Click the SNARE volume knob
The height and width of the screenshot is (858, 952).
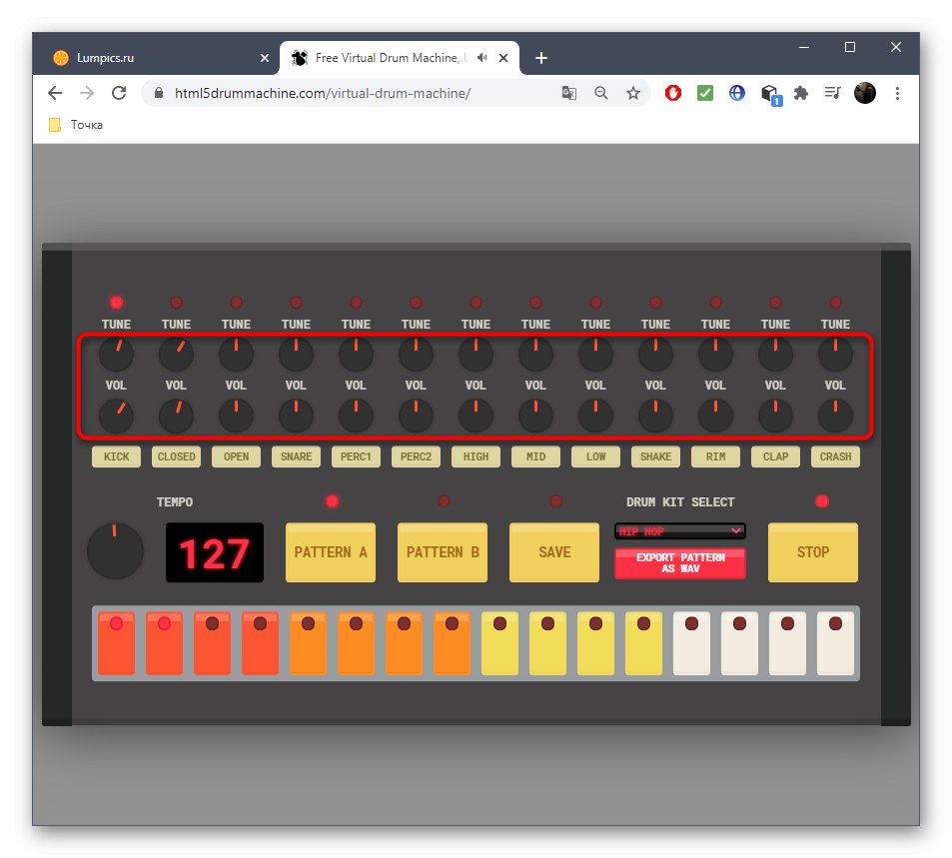(x=296, y=415)
